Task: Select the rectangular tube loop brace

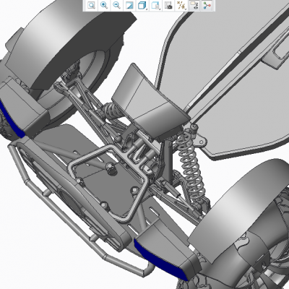Action: click(108, 183)
